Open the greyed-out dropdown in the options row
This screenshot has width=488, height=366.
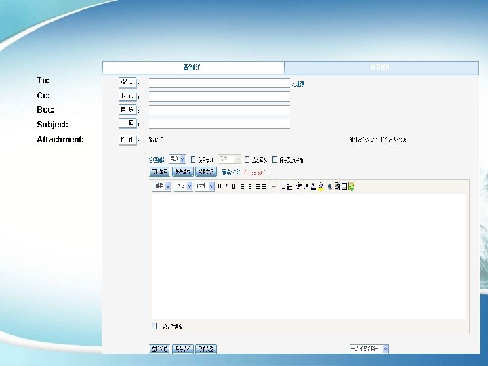[230, 159]
